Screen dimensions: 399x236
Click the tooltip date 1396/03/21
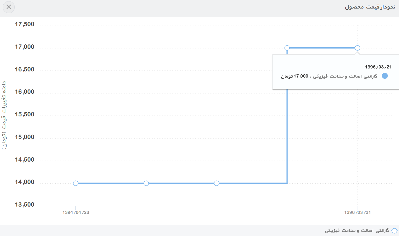[378, 67]
